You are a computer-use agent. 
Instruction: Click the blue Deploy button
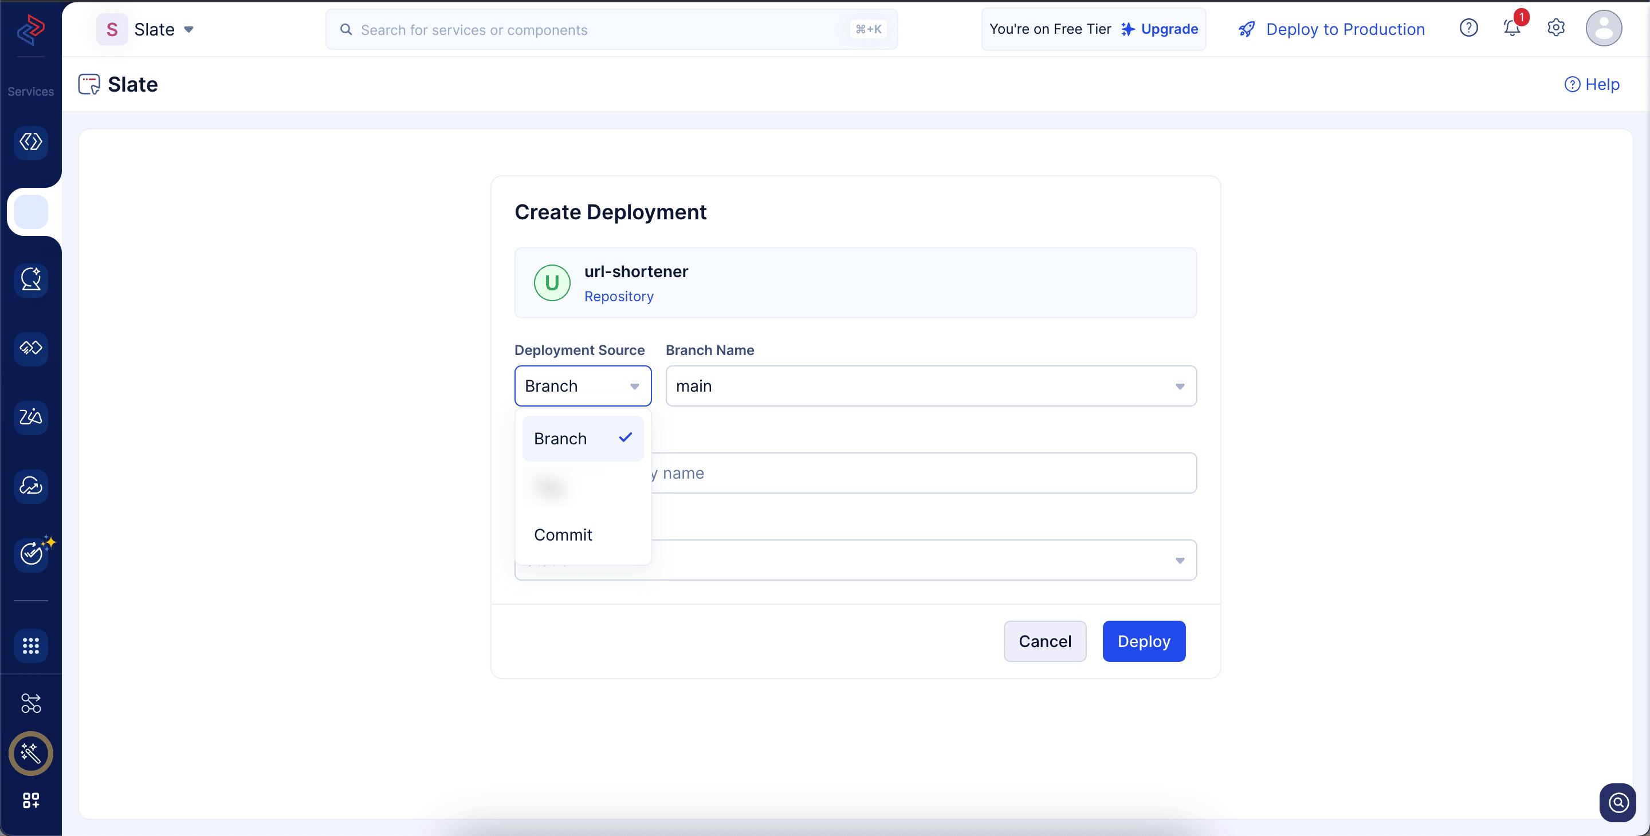[1144, 641]
